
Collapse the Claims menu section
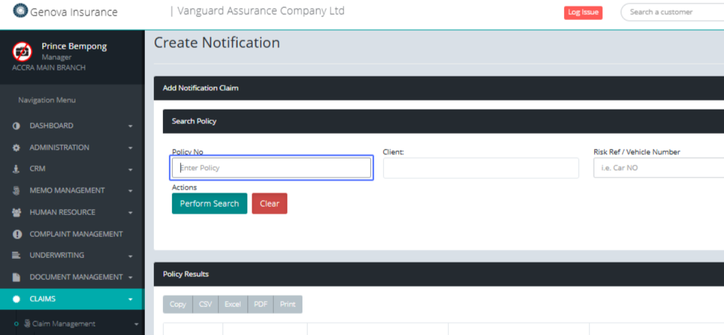(130, 299)
